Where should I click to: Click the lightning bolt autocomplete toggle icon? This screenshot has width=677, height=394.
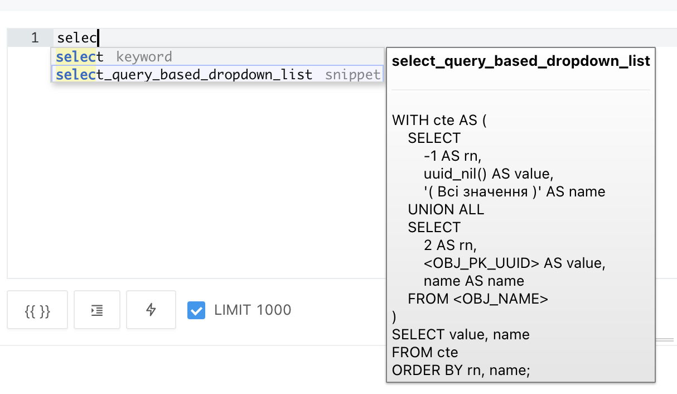151,310
